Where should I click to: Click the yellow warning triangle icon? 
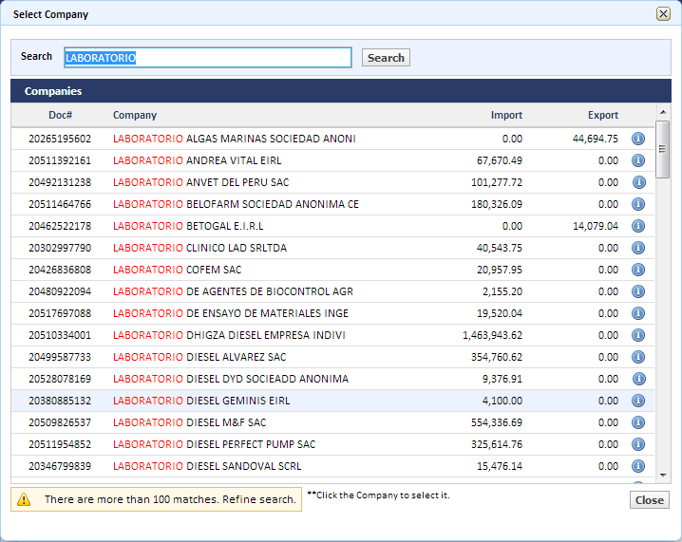pyautogui.click(x=24, y=499)
